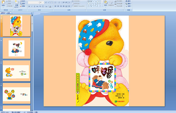Click the Reset slide (重设) button
Viewport: 176px width, 113px height.
[x=23, y=4]
